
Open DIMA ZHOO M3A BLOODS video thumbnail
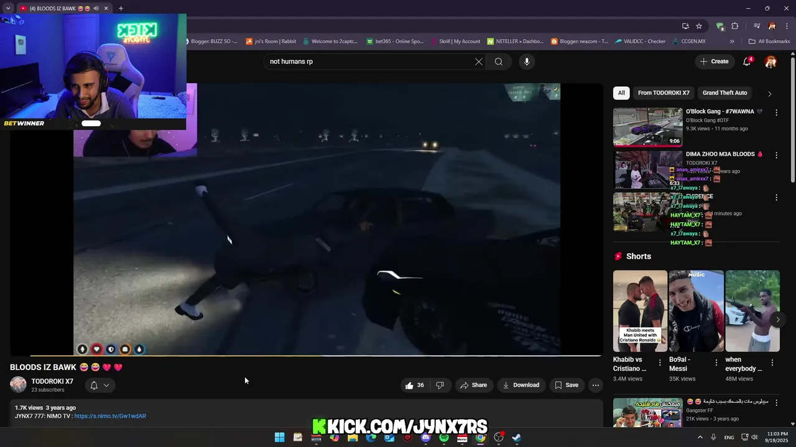pyautogui.click(x=647, y=169)
